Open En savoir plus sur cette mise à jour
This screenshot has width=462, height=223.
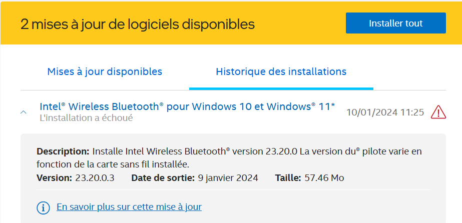[x=129, y=206]
